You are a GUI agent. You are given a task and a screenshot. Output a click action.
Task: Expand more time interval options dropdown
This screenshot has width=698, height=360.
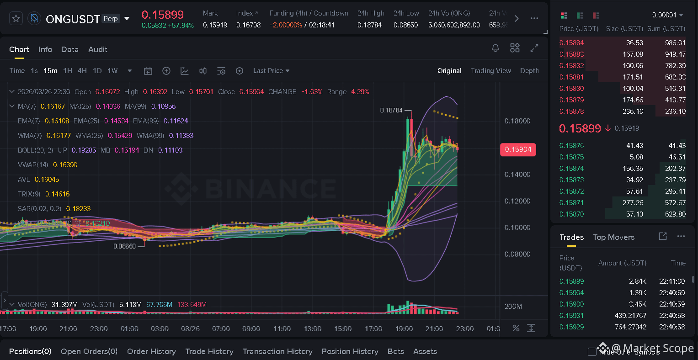[x=130, y=71]
